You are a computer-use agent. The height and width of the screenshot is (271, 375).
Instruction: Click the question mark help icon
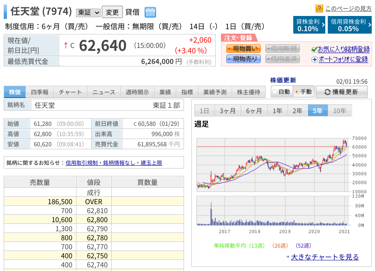click(319, 9)
